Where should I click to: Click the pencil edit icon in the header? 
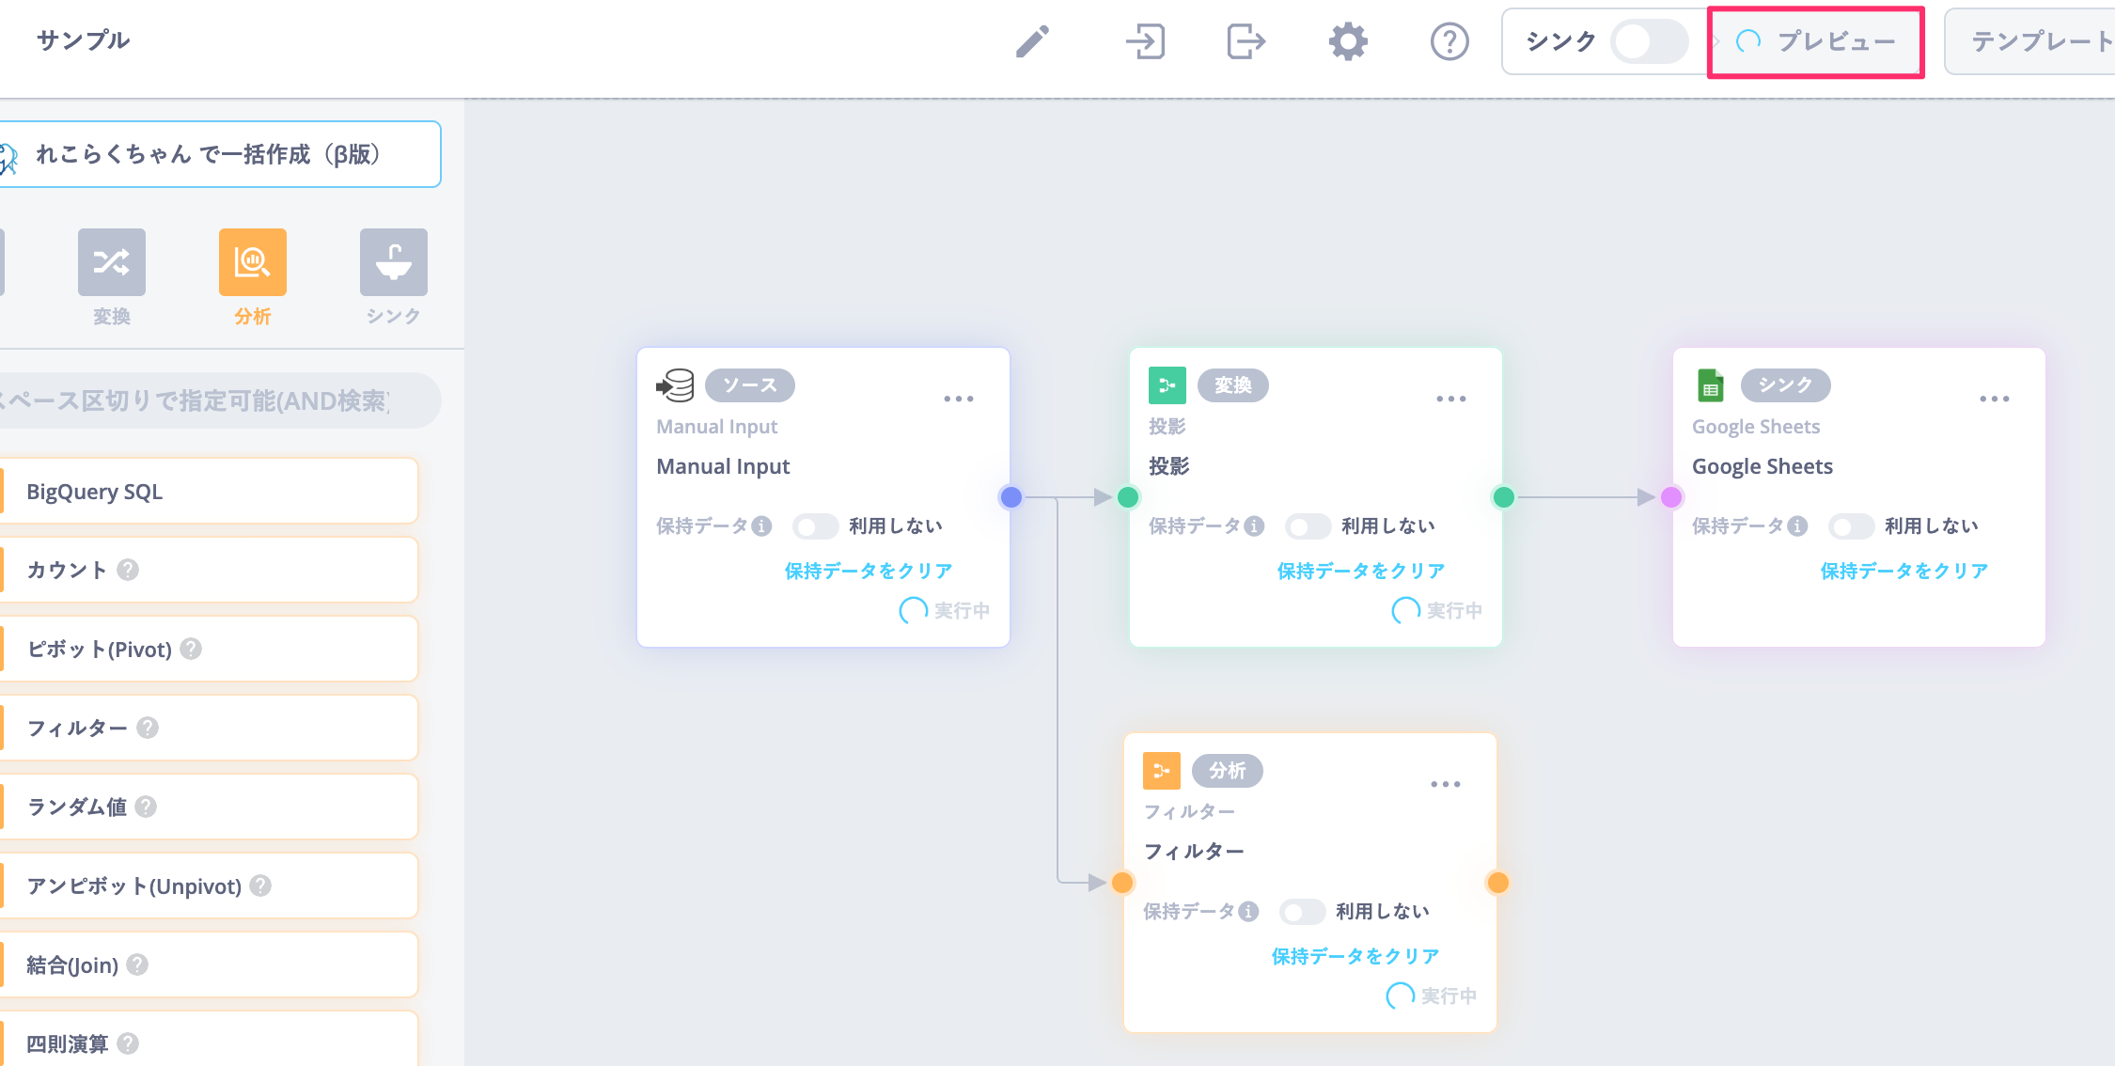[1032, 41]
